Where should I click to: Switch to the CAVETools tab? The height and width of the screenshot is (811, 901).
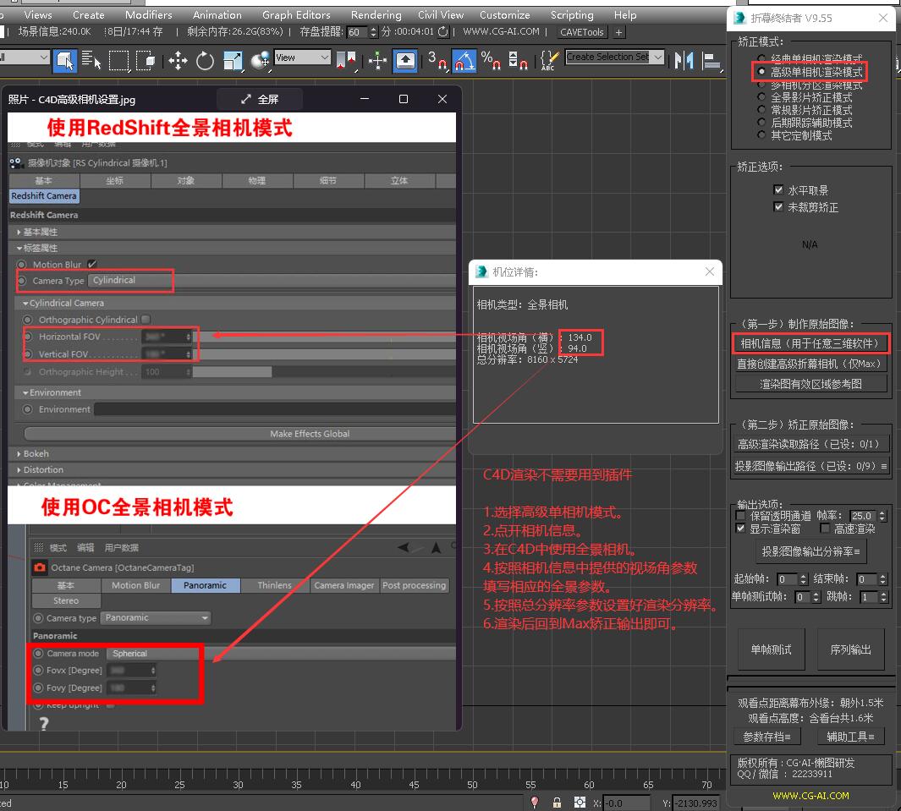(x=582, y=32)
